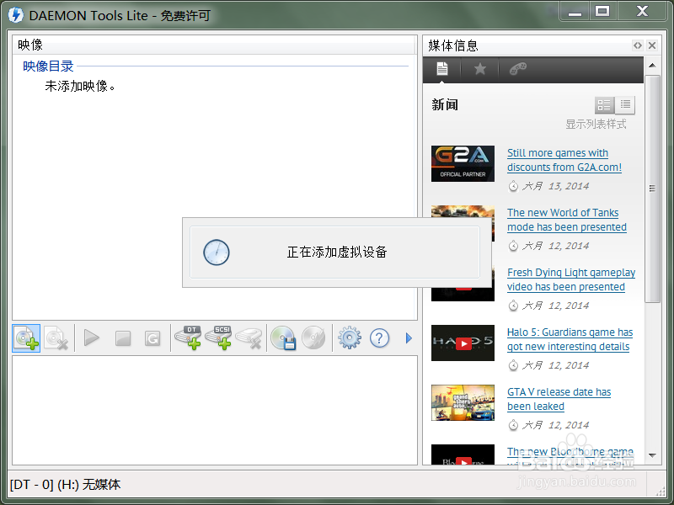Click the 未添加映像 text
This screenshot has height=505, width=674.
click(80, 87)
